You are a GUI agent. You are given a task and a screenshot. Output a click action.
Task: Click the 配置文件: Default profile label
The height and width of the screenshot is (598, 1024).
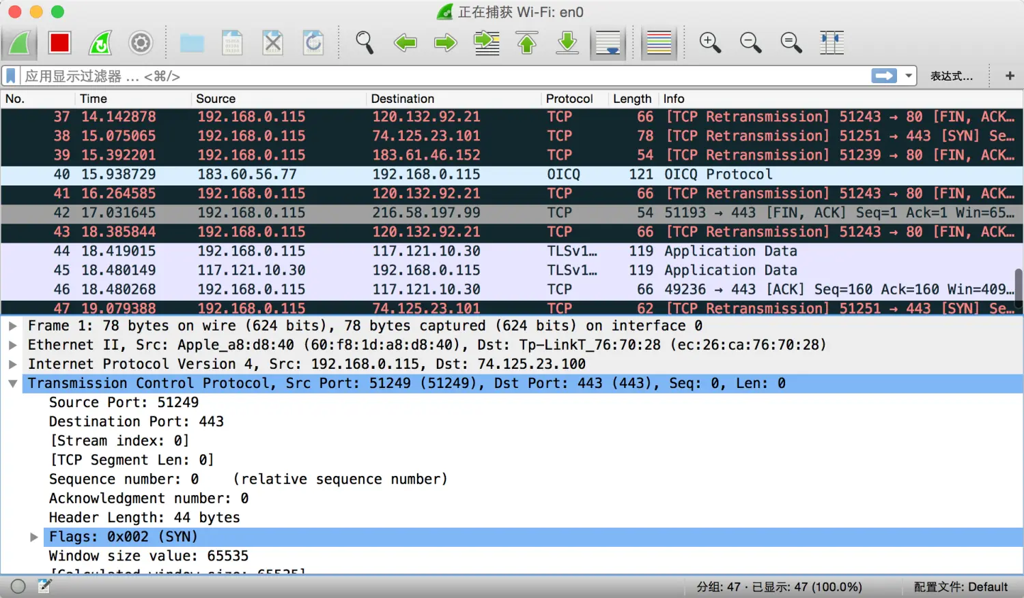pos(961,586)
